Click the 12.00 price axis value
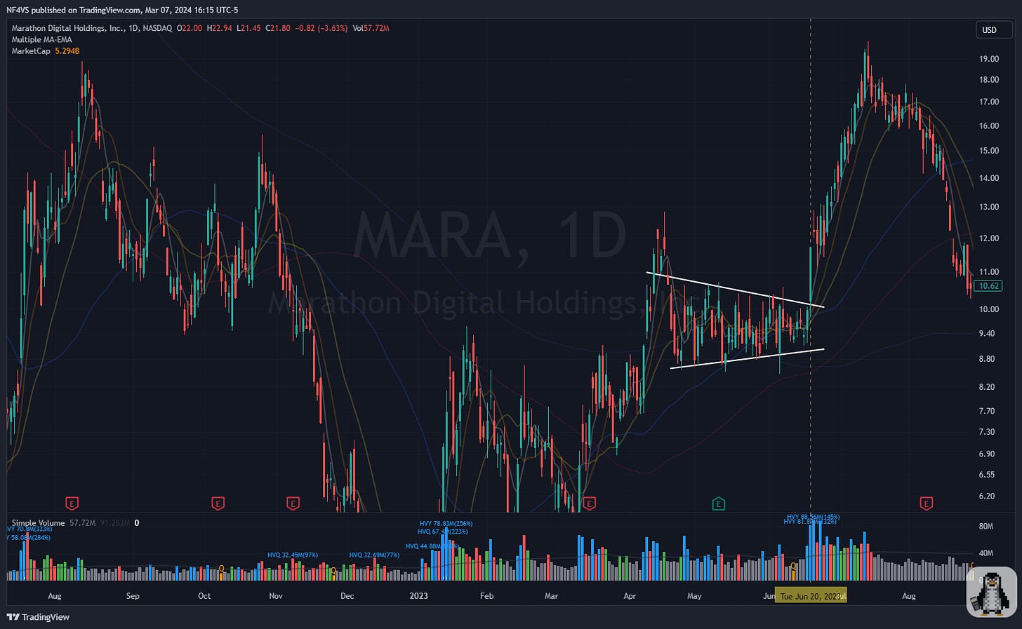This screenshot has width=1022, height=629. 989,238
